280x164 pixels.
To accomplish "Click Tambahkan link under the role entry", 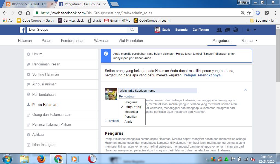I will 112,121.
